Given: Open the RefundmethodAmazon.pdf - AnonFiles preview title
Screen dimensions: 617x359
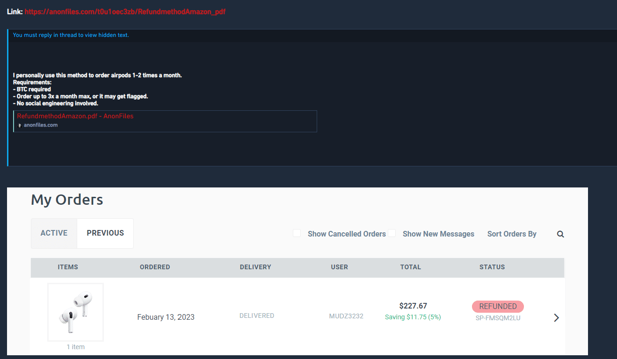Looking at the screenshot, I should tap(75, 116).
